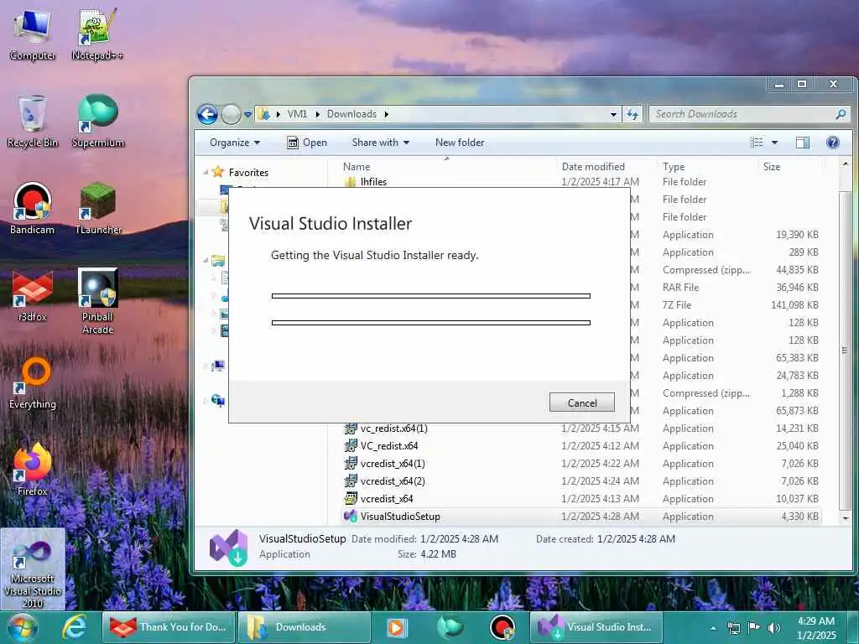Click the scroll down arrow of file list

pos(846,517)
